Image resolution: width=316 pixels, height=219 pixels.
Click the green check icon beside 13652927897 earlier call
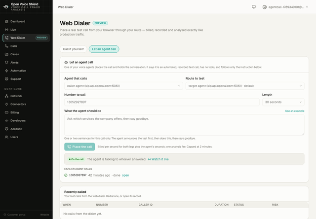click(66, 175)
